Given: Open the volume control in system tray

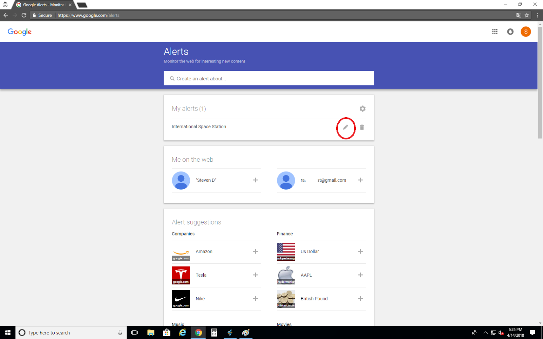Looking at the screenshot, I should tap(501, 333).
